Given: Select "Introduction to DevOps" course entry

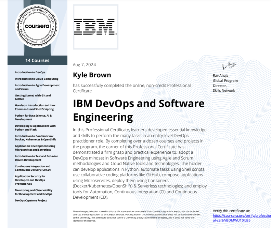Looking at the screenshot, I should point(30,72).
